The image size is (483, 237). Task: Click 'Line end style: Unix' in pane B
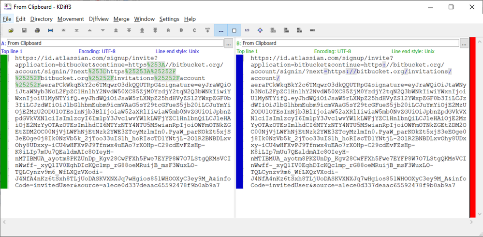413,51
